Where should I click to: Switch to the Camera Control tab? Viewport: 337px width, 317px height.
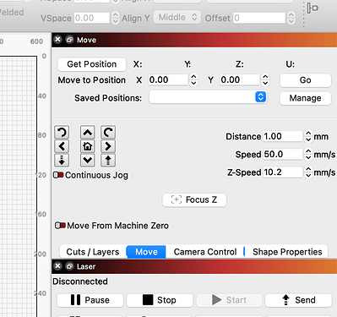coord(205,252)
